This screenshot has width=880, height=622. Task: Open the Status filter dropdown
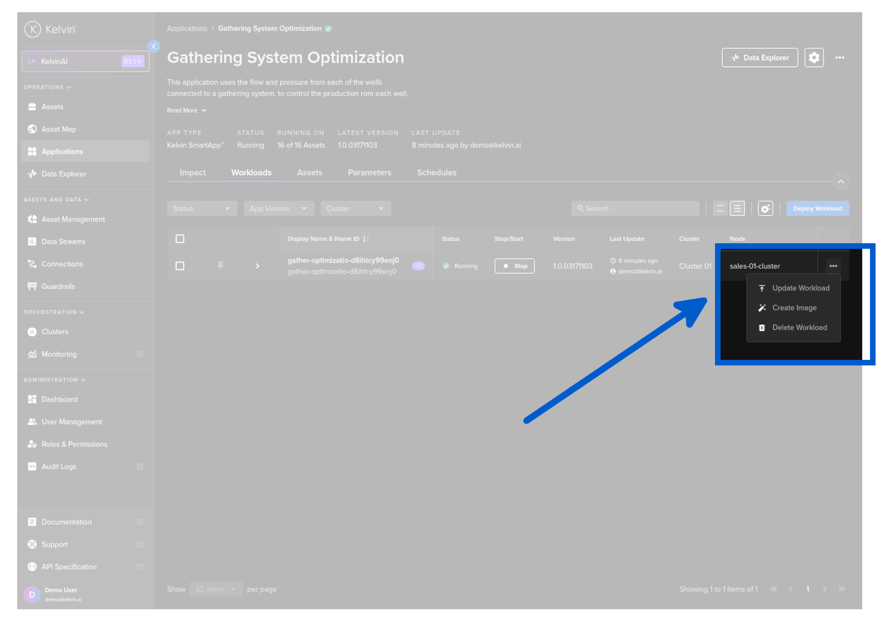(201, 209)
